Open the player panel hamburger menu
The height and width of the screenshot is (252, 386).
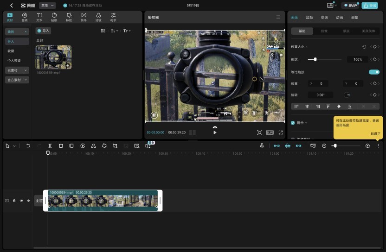(278, 17)
